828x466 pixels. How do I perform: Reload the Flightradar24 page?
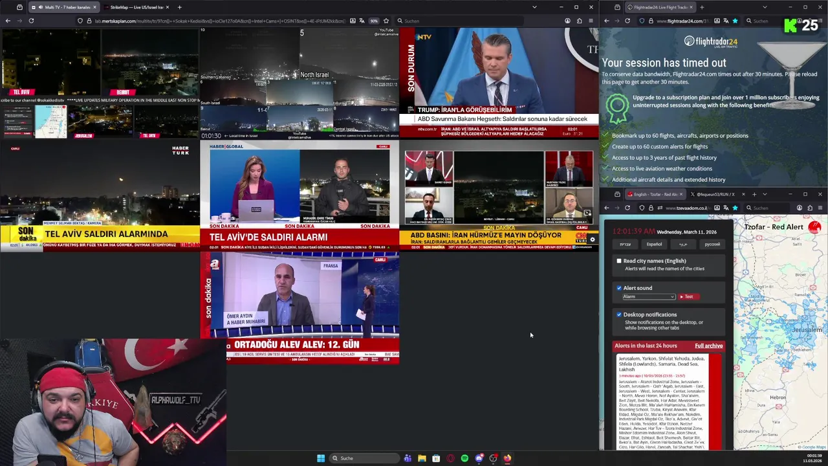(627, 21)
